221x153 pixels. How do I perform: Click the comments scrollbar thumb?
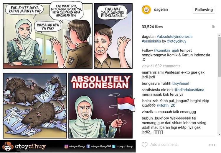click(x=219, y=57)
